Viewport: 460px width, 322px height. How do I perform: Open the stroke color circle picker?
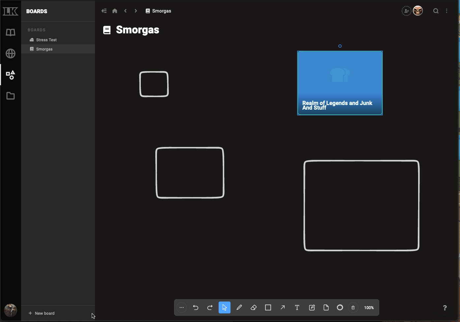pos(340,307)
